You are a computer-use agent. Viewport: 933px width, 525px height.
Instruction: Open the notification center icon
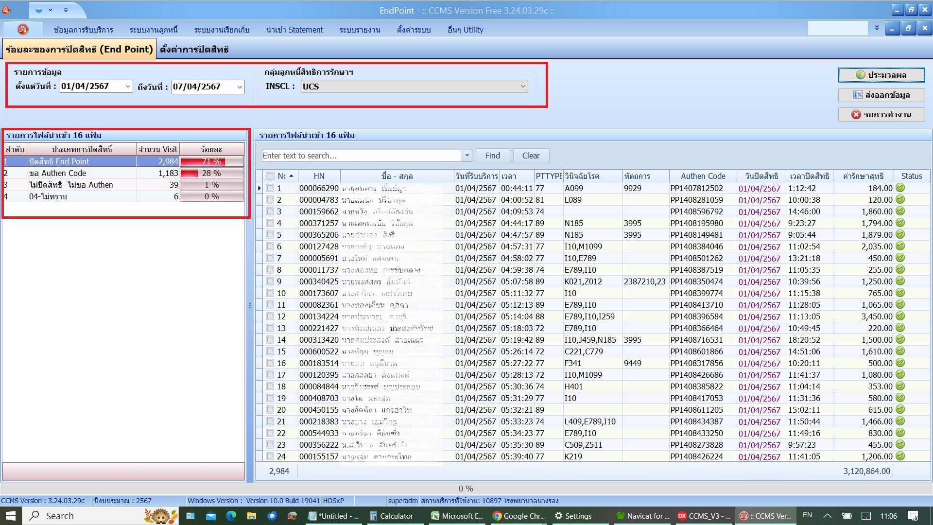913,516
